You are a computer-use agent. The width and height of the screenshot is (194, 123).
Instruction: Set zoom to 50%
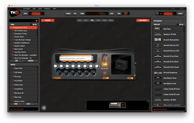point(86,20)
